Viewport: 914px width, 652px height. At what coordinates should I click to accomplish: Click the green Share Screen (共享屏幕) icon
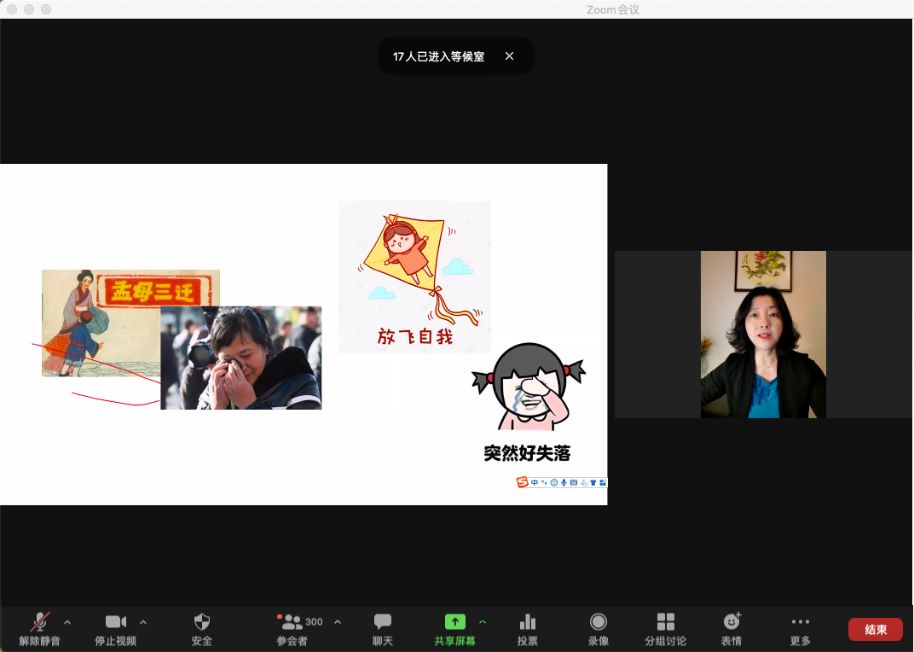pos(455,622)
